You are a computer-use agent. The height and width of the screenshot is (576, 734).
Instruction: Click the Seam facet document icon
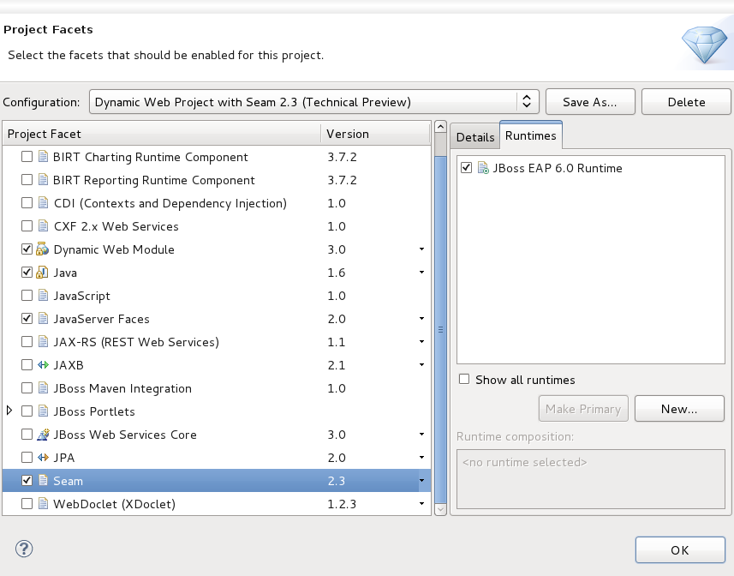(42, 481)
